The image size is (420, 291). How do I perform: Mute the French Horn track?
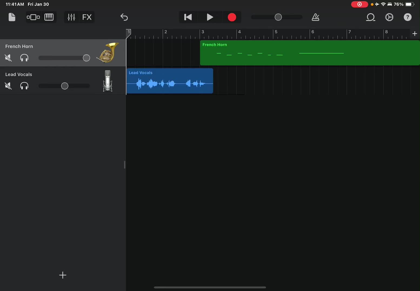point(8,58)
